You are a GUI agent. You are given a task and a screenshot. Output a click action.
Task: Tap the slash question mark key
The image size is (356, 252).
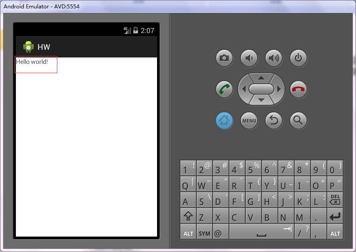303,231
